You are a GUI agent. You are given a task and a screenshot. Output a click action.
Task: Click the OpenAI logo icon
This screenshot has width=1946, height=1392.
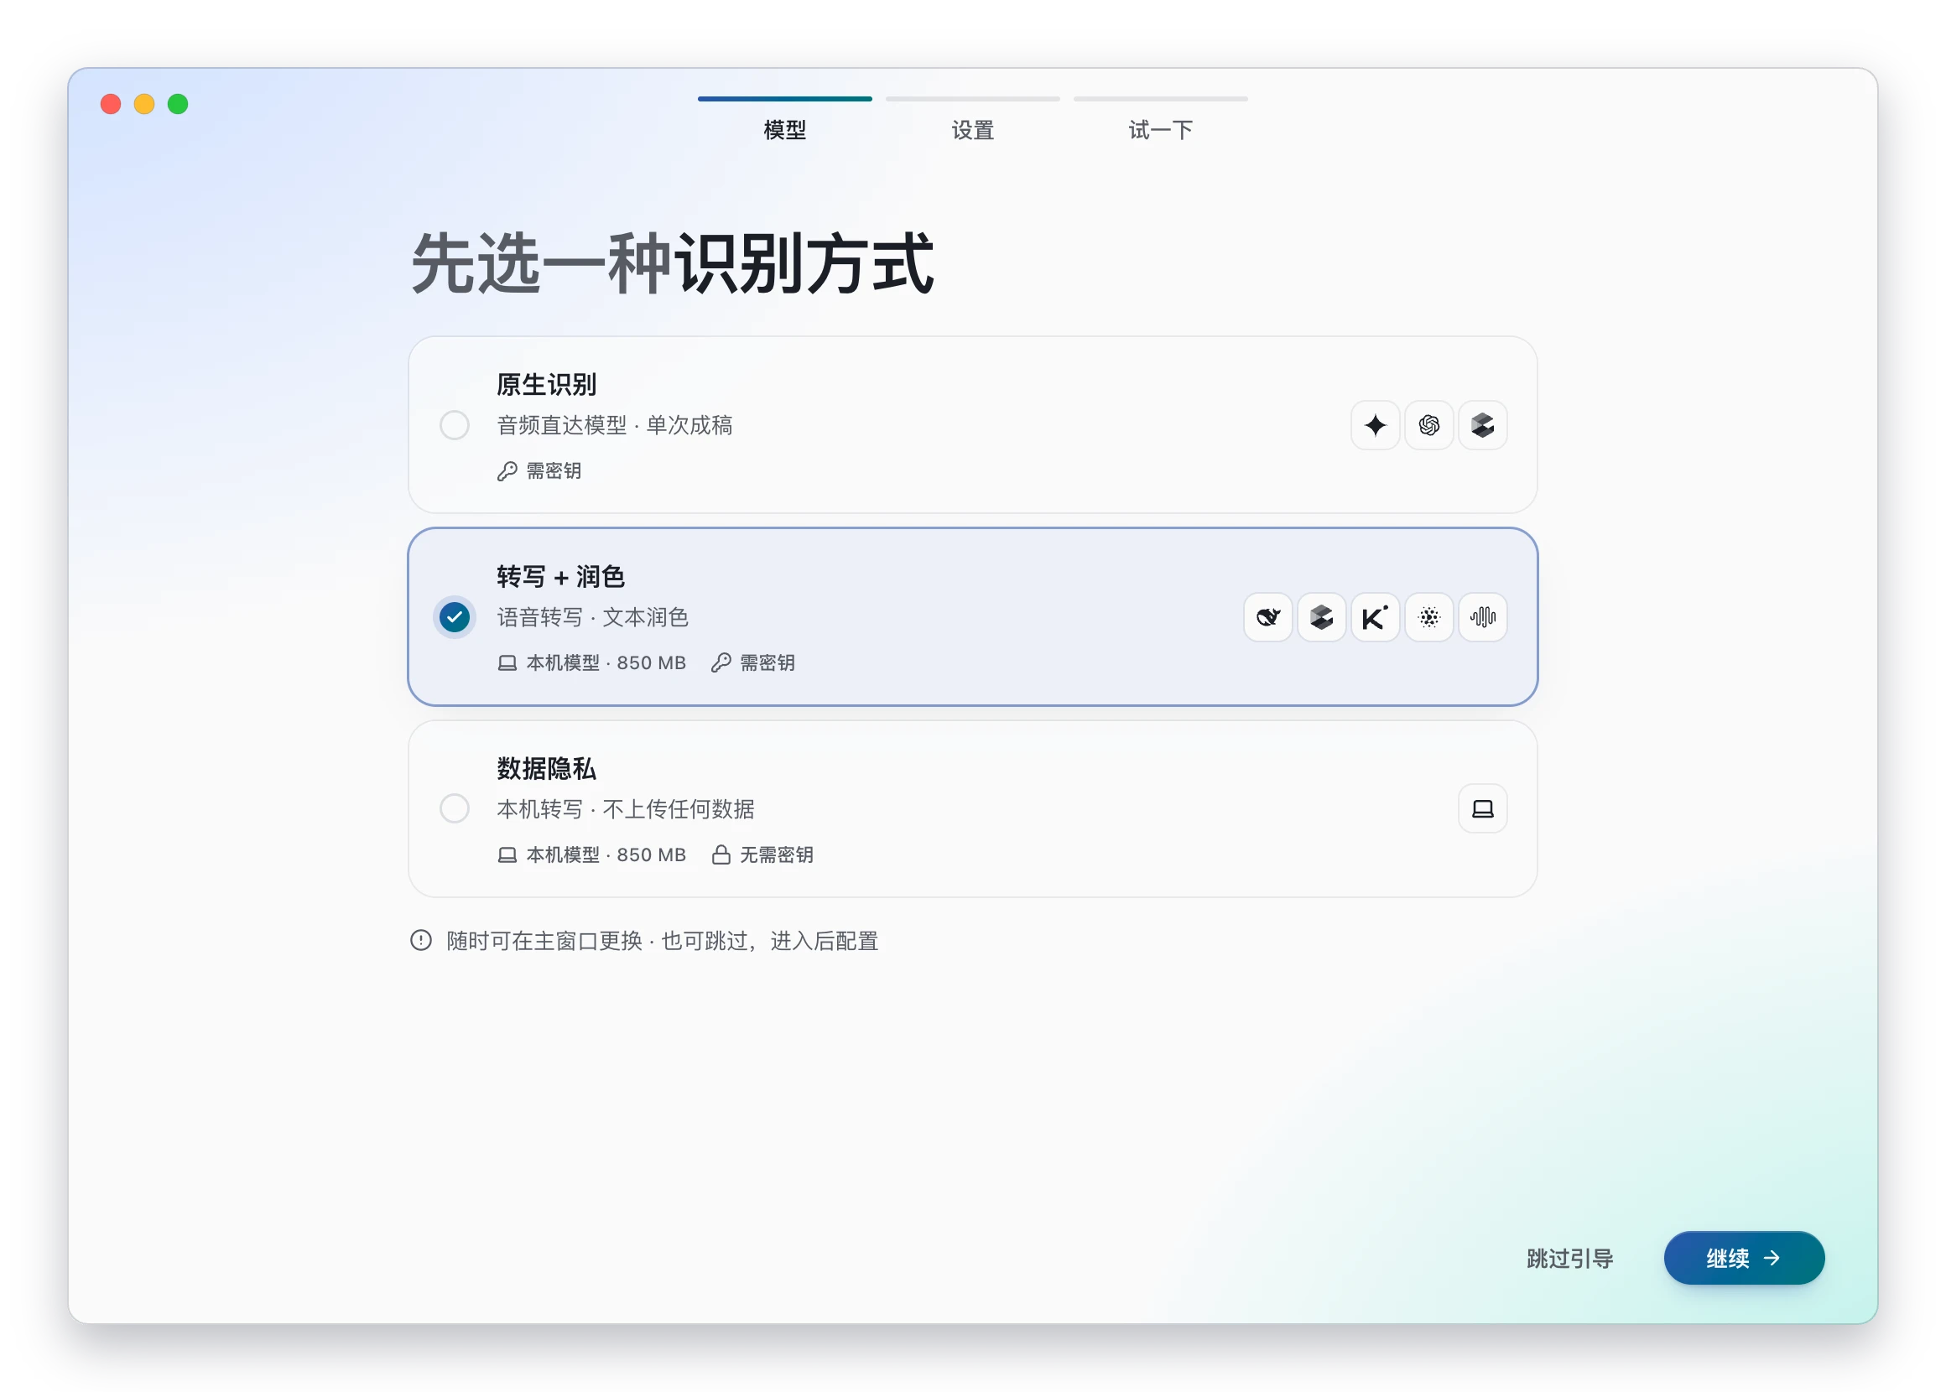click(1429, 425)
